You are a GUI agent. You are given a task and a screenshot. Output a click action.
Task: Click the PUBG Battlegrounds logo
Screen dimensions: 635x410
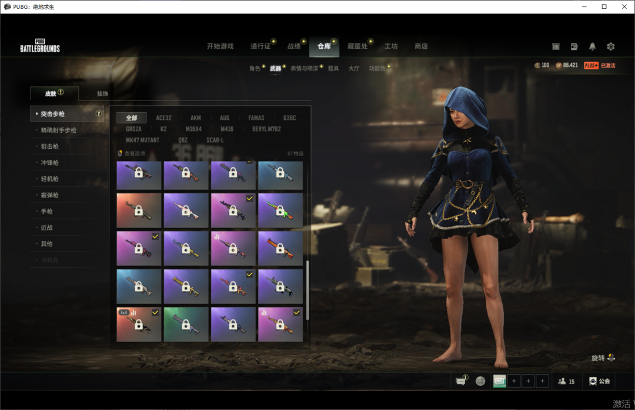click(40, 46)
